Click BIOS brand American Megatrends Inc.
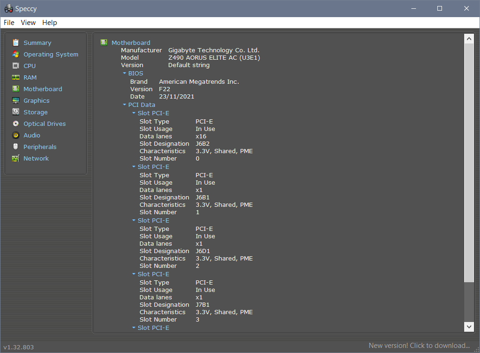This screenshot has height=353, width=480. 199,82
